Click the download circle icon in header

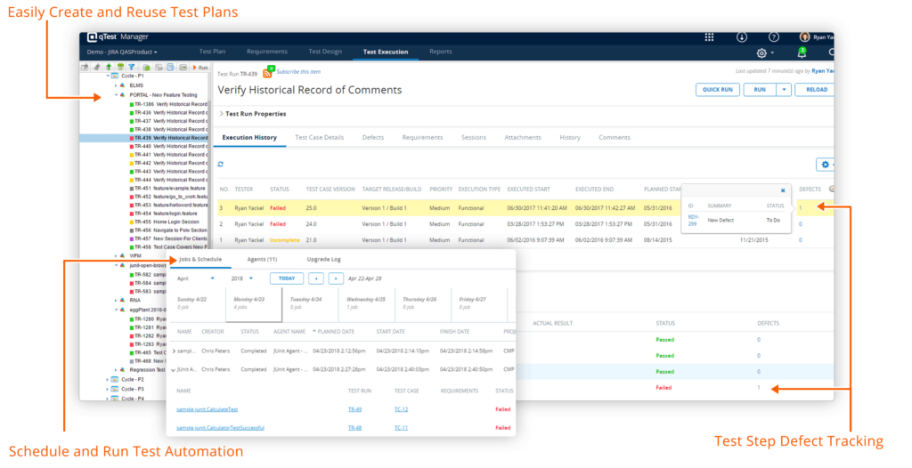click(742, 37)
